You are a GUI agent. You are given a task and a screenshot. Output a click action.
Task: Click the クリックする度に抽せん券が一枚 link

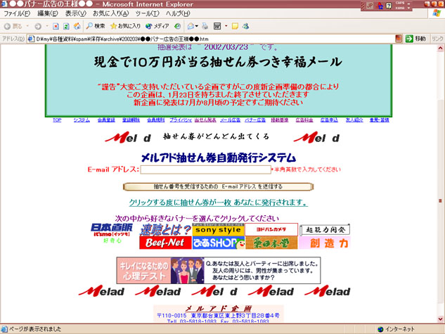[x=218, y=203]
